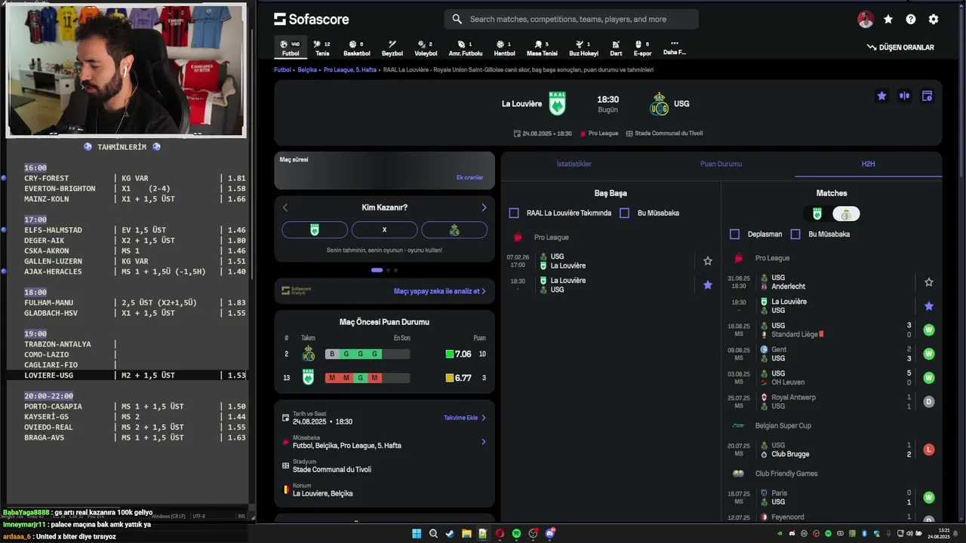966x543 pixels.
Task: Open USG team crest in match header
Action: (659, 103)
